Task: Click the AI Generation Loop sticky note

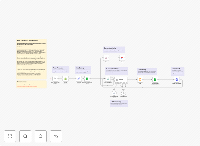Action: click(x=116, y=70)
